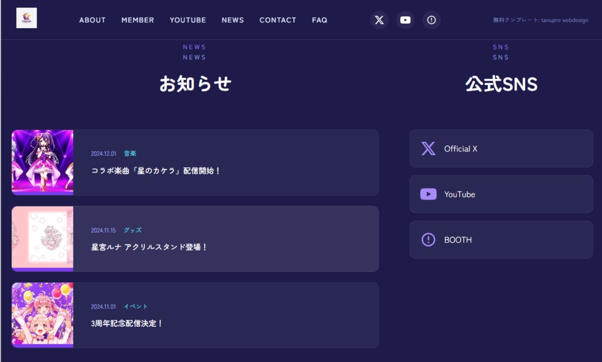This screenshot has height=362, width=602.
Task: Select MEMBER in the navigation menu
Action: (137, 20)
